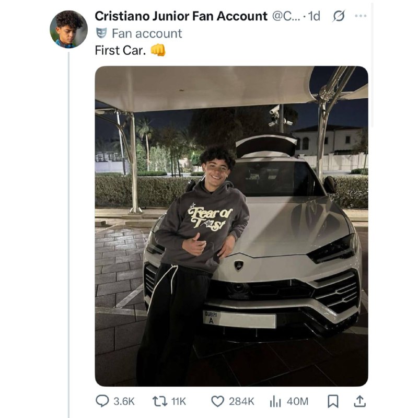Click the First Car. post text
Screen dimensions: 418x418
pos(121,50)
